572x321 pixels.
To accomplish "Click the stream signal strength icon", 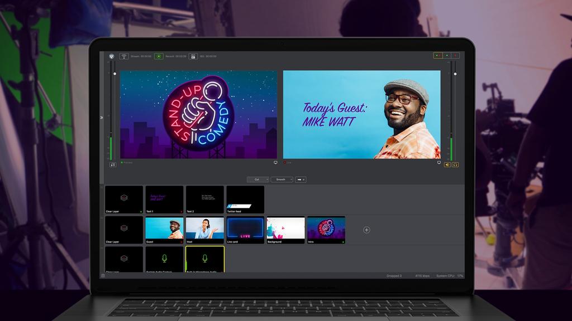I will pos(124,56).
